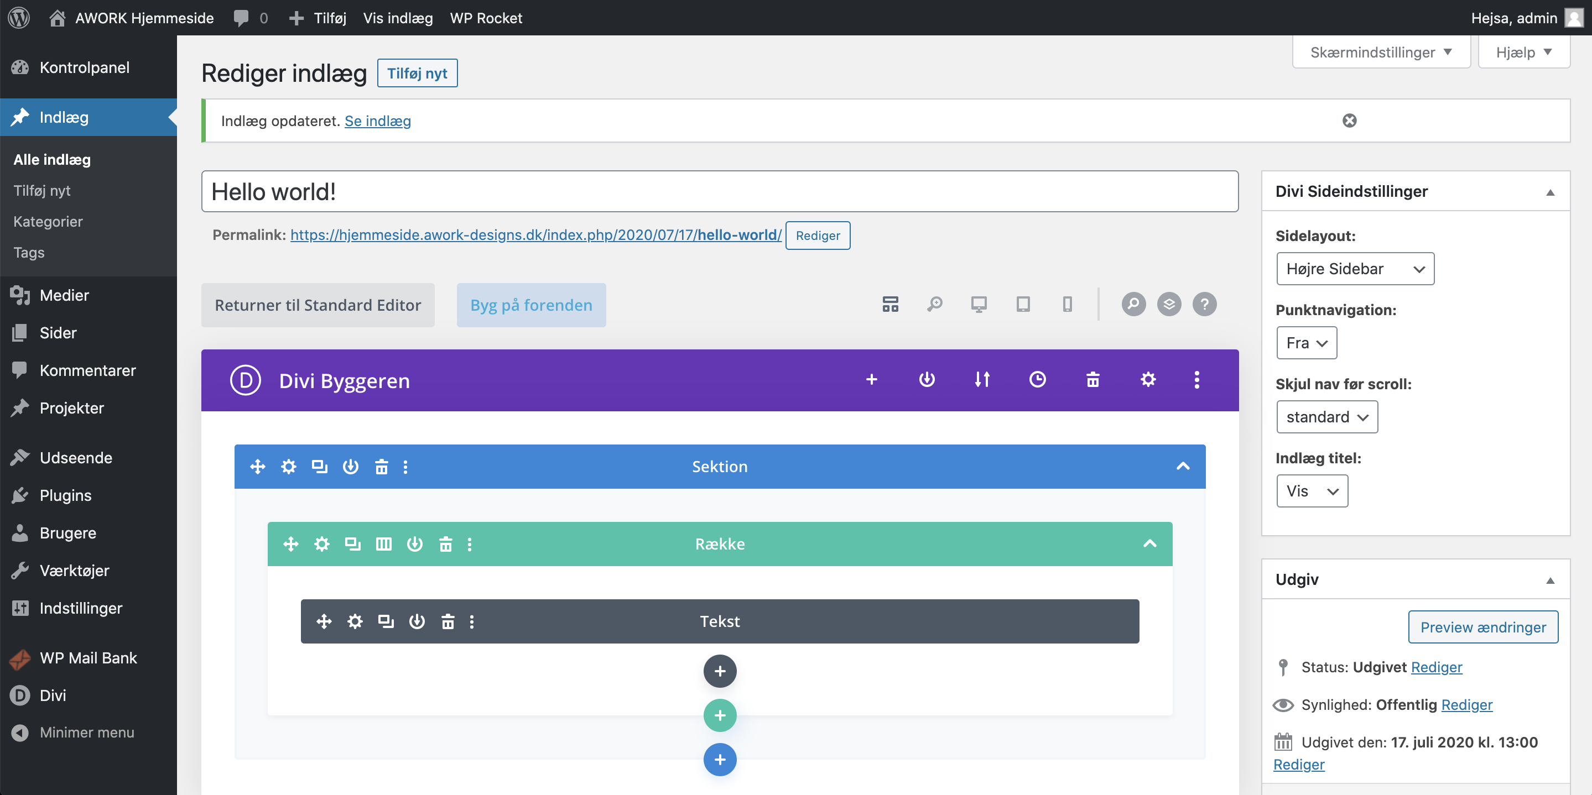The height and width of the screenshot is (795, 1592).
Task: Open the Sidelayout Højre Sidebar dropdown
Action: tap(1355, 269)
